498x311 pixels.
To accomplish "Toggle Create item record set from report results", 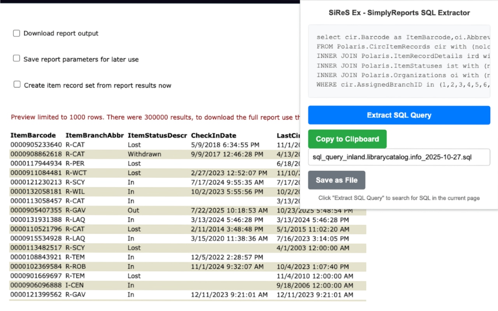I will tap(17, 85).
